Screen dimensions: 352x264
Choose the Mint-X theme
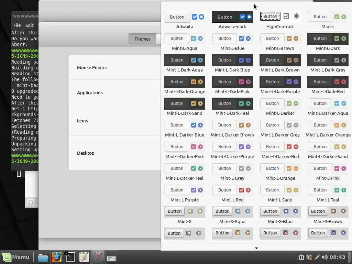185,215
